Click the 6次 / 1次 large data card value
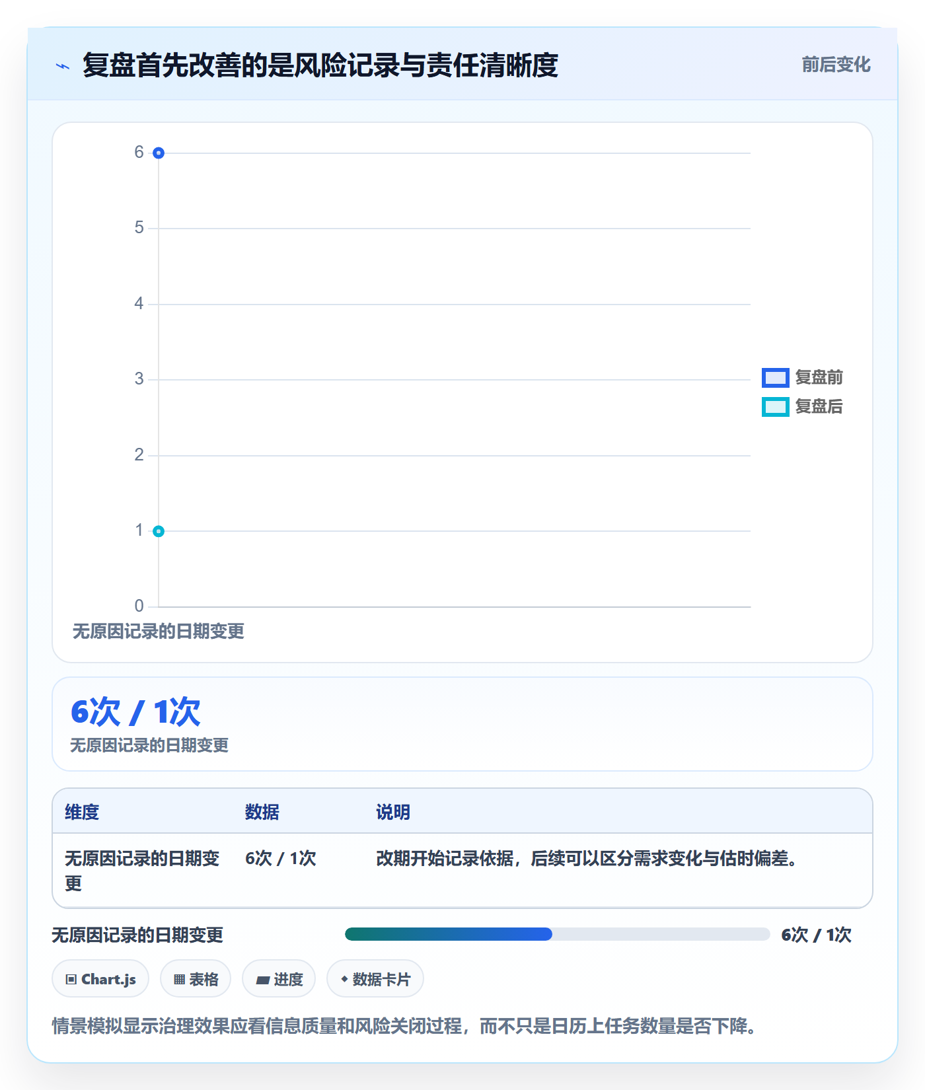This screenshot has height=1090, width=925. (135, 712)
